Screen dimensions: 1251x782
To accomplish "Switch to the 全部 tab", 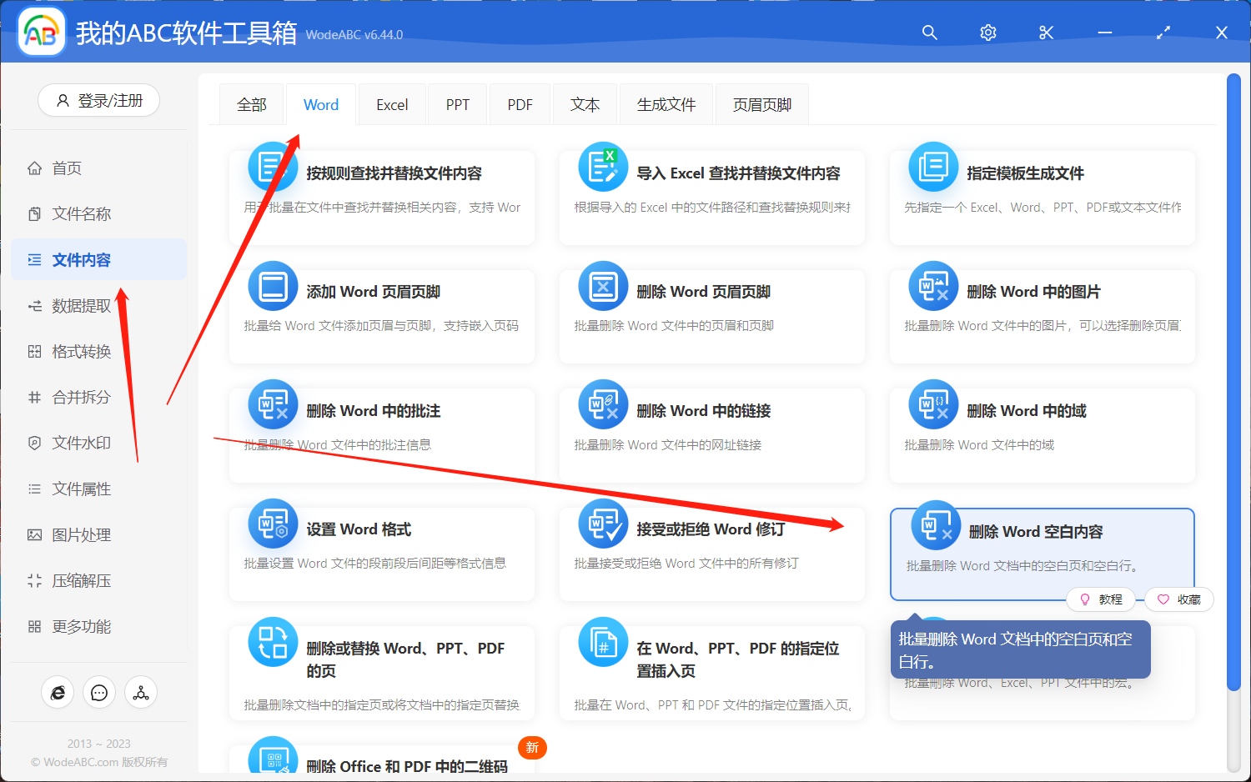I will click(252, 105).
